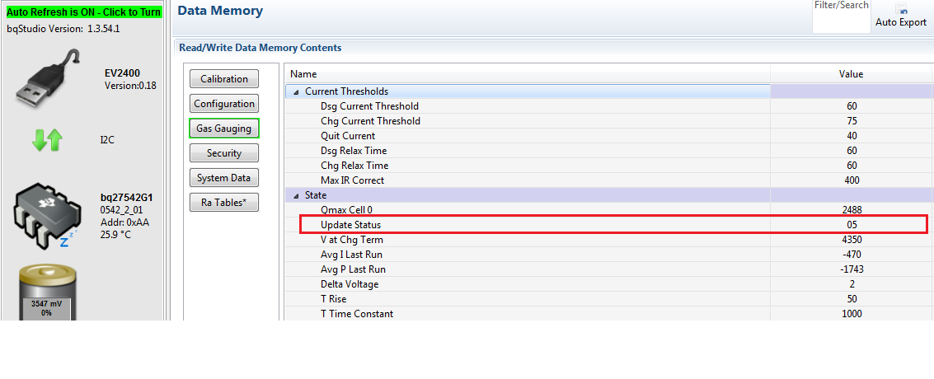Collapse the Current Thresholds group

(x=296, y=91)
